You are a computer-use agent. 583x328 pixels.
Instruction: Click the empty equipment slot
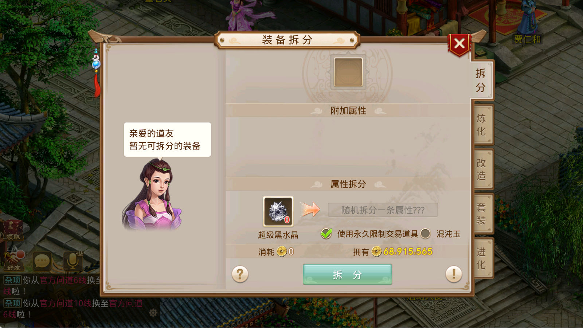click(x=348, y=72)
